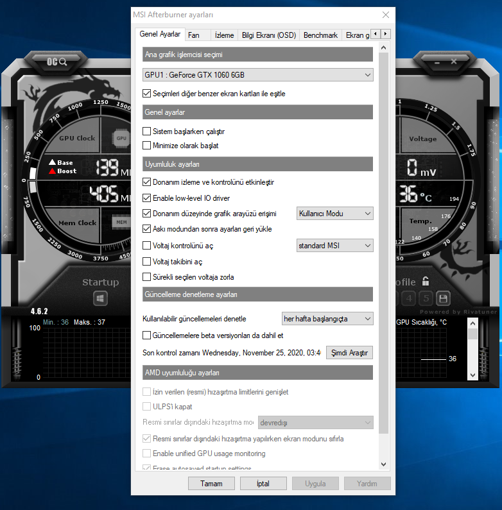The height and width of the screenshot is (510, 502).
Task: Click the AMD uyumluluğu ayarları header
Action: point(258,373)
